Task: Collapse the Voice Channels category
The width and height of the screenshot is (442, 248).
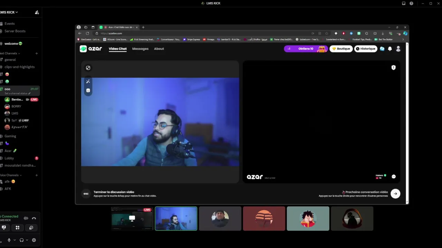Action: pyautogui.click(x=11, y=175)
